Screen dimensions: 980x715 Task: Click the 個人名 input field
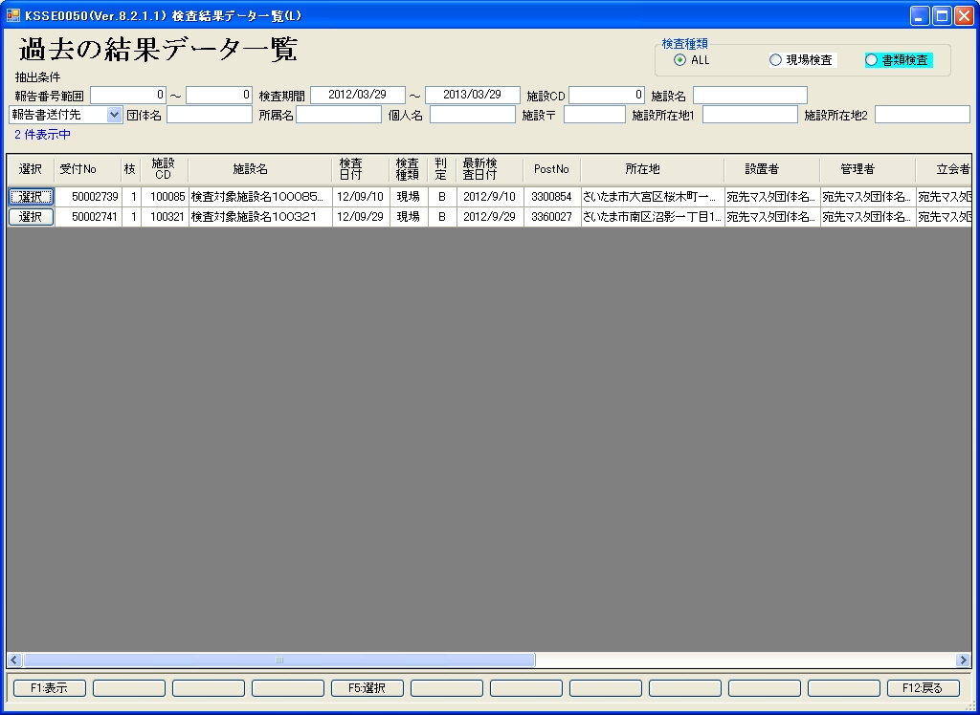[472, 115]
